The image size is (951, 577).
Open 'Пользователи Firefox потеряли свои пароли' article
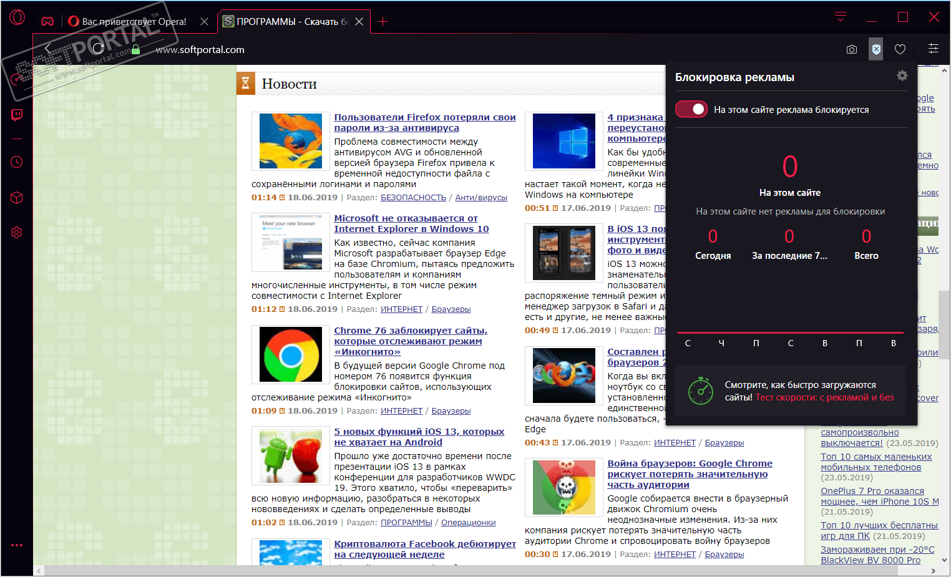pyautogui.click(x=425, y=122)
